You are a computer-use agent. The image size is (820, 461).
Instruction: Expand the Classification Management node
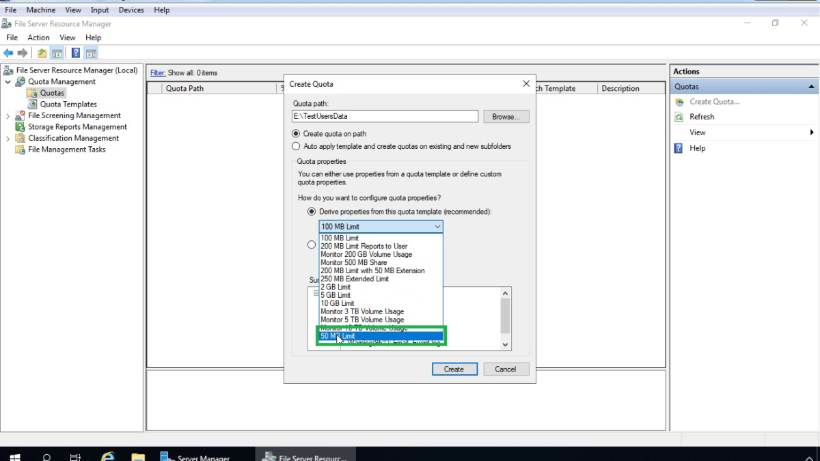coord(8,139)
